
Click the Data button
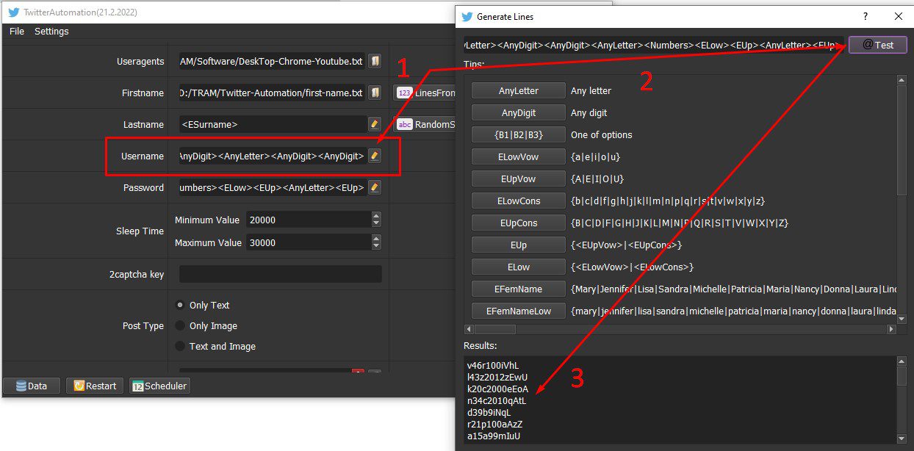(32, 386)
